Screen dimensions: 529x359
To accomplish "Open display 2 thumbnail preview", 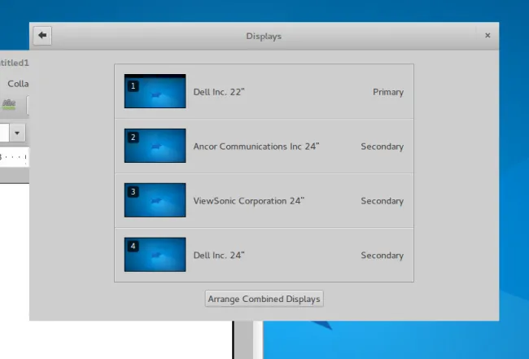I will click(x=155, y=146).
